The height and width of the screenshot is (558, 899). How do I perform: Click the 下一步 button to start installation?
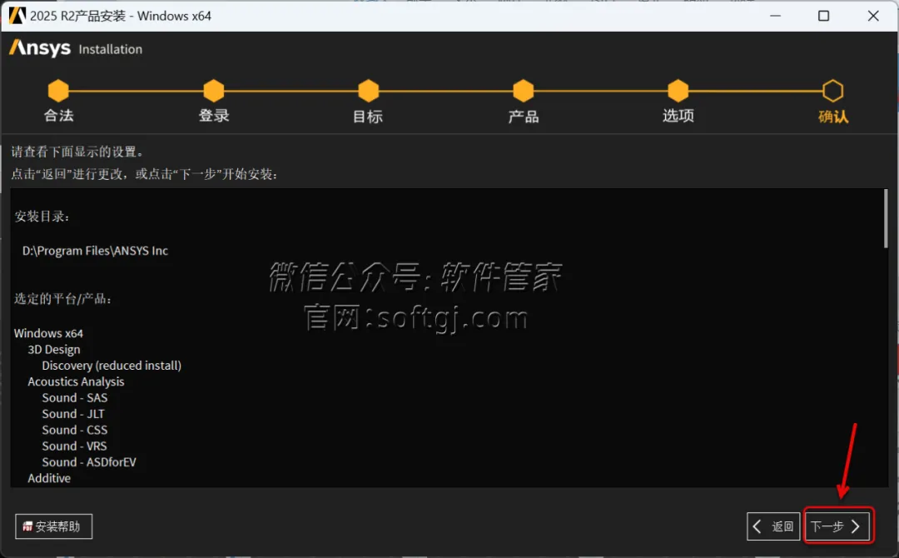pyautogui.click(x=838, y=526)
